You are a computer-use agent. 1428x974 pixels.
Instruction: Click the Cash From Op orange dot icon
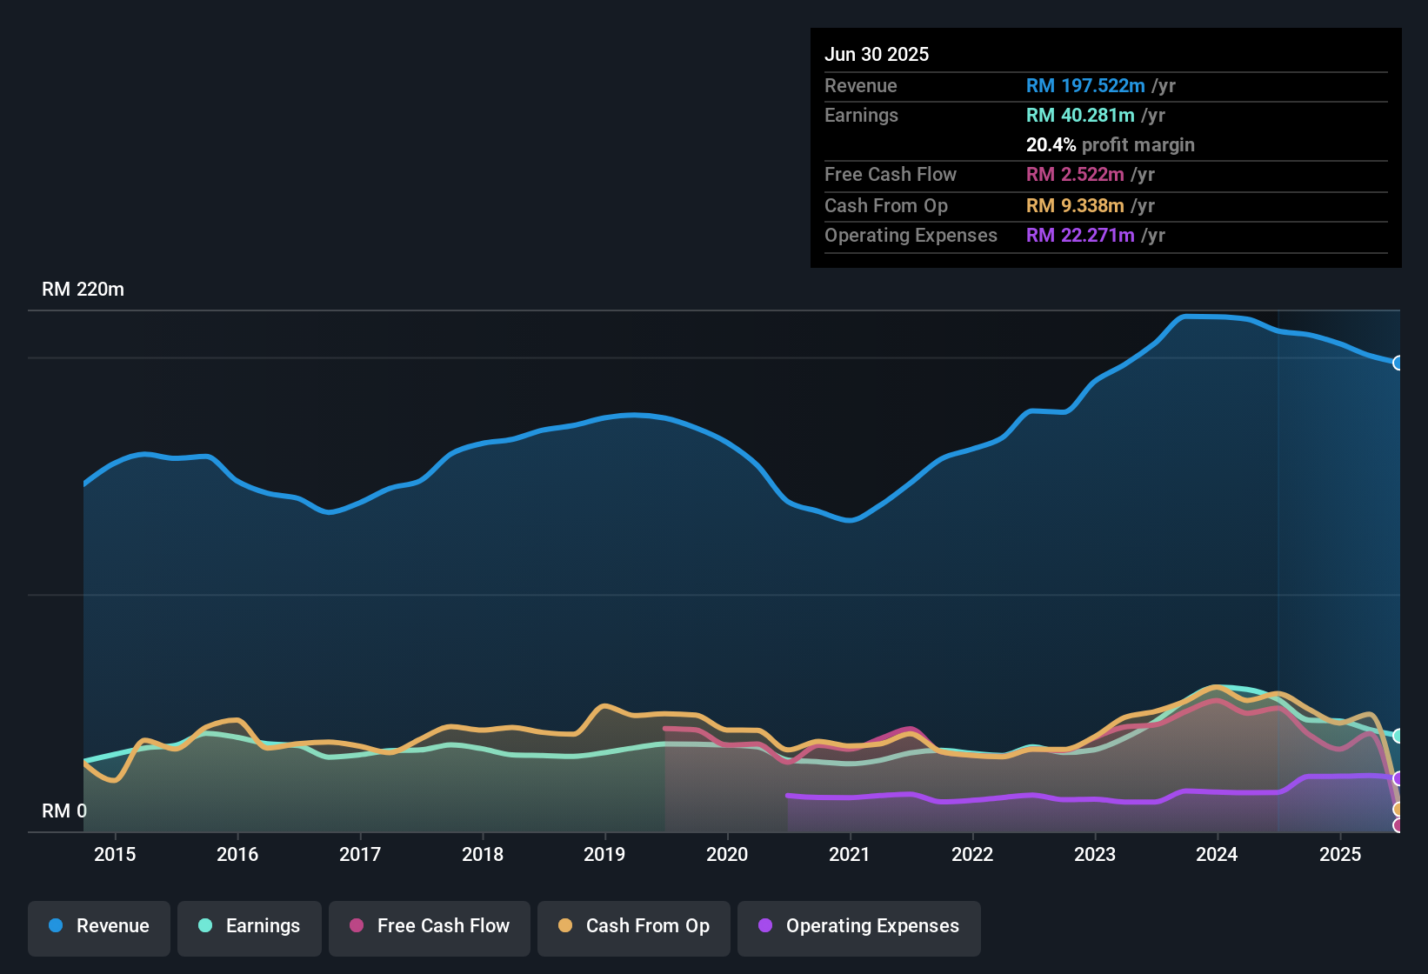click(565, 926)
